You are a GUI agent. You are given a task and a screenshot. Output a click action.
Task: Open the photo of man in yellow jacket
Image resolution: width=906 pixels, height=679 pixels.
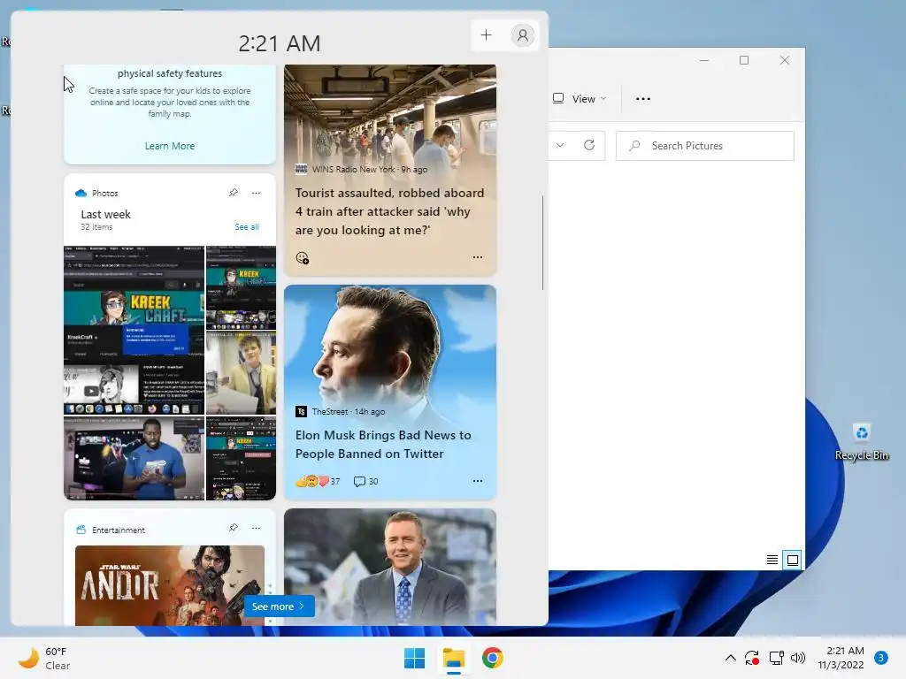[241, 373]
